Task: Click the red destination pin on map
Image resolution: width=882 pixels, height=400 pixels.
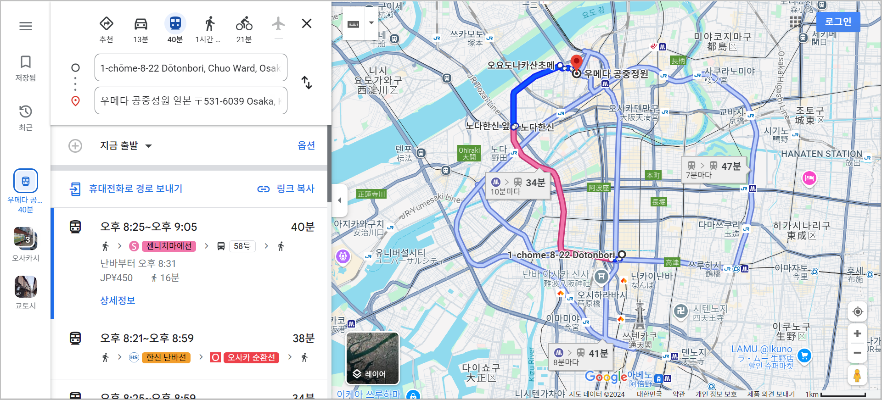Action: (x=576, y=63)
